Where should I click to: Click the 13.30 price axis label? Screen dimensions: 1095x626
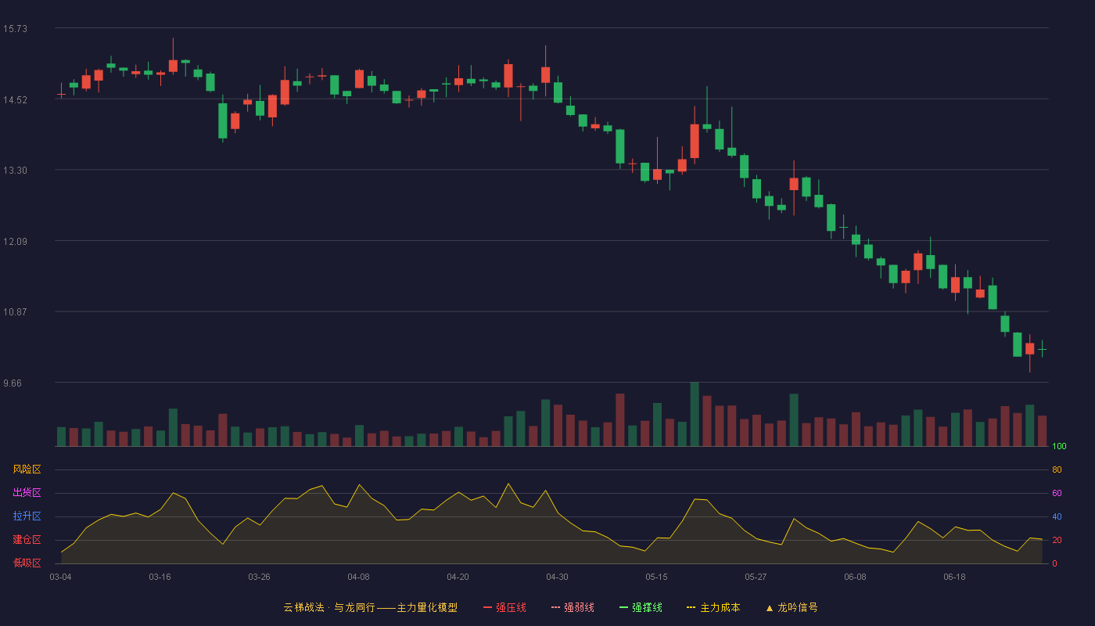[x=15, y=171]
